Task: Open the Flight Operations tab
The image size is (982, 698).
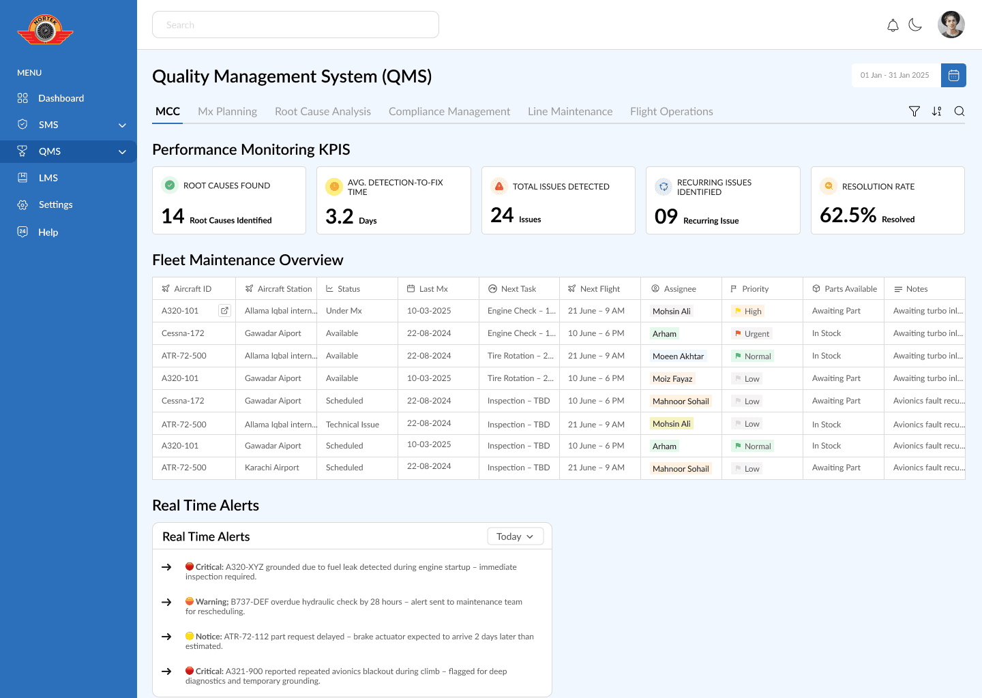Action: pos(672,111)
